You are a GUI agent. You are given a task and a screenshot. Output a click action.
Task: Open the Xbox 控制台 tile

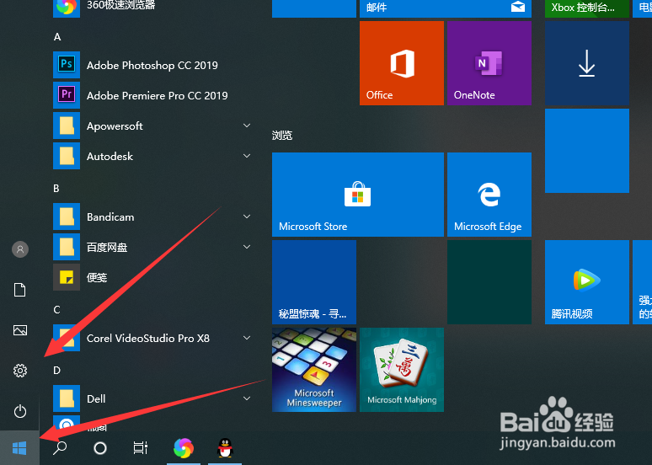point(587,8)
